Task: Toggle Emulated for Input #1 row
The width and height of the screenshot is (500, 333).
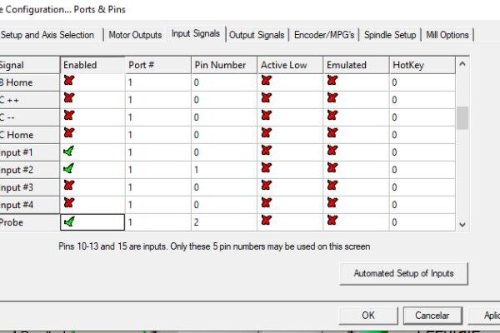Action: (x=332, y=152)
